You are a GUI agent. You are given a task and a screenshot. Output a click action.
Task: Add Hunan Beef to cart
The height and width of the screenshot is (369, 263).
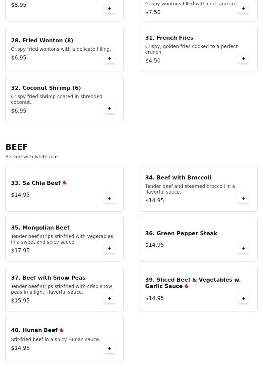coord(110,348)
